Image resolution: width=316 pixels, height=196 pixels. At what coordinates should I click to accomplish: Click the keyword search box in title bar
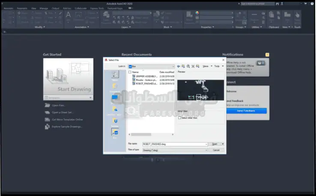pyautogui.click(x=257, y=3)
